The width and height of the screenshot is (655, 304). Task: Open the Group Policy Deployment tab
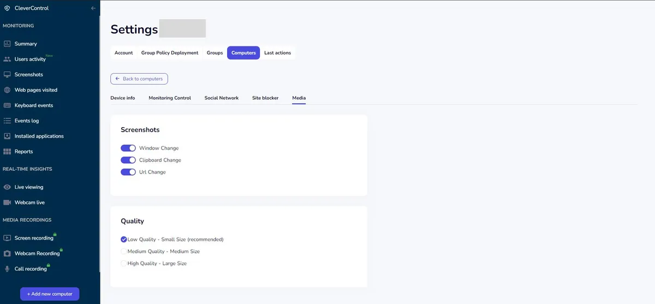pos(170,53)
